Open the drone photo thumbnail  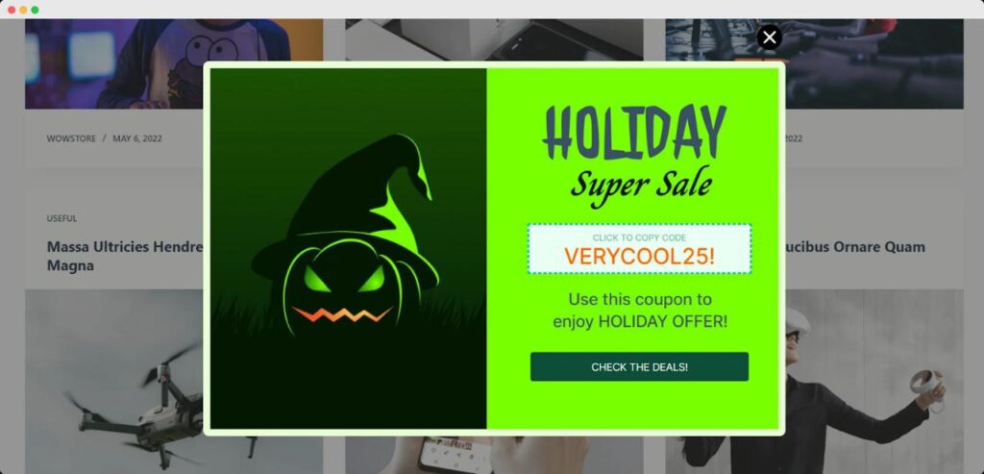114,382
